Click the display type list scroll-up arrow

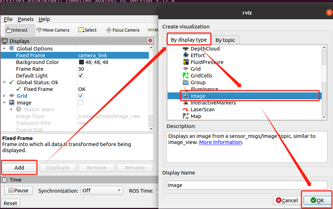pyautogui.click(x=324, y=48)
